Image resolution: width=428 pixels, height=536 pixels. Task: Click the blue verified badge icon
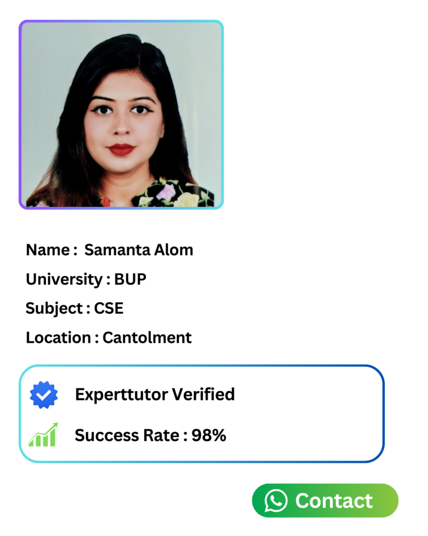[x=44, y=395]
